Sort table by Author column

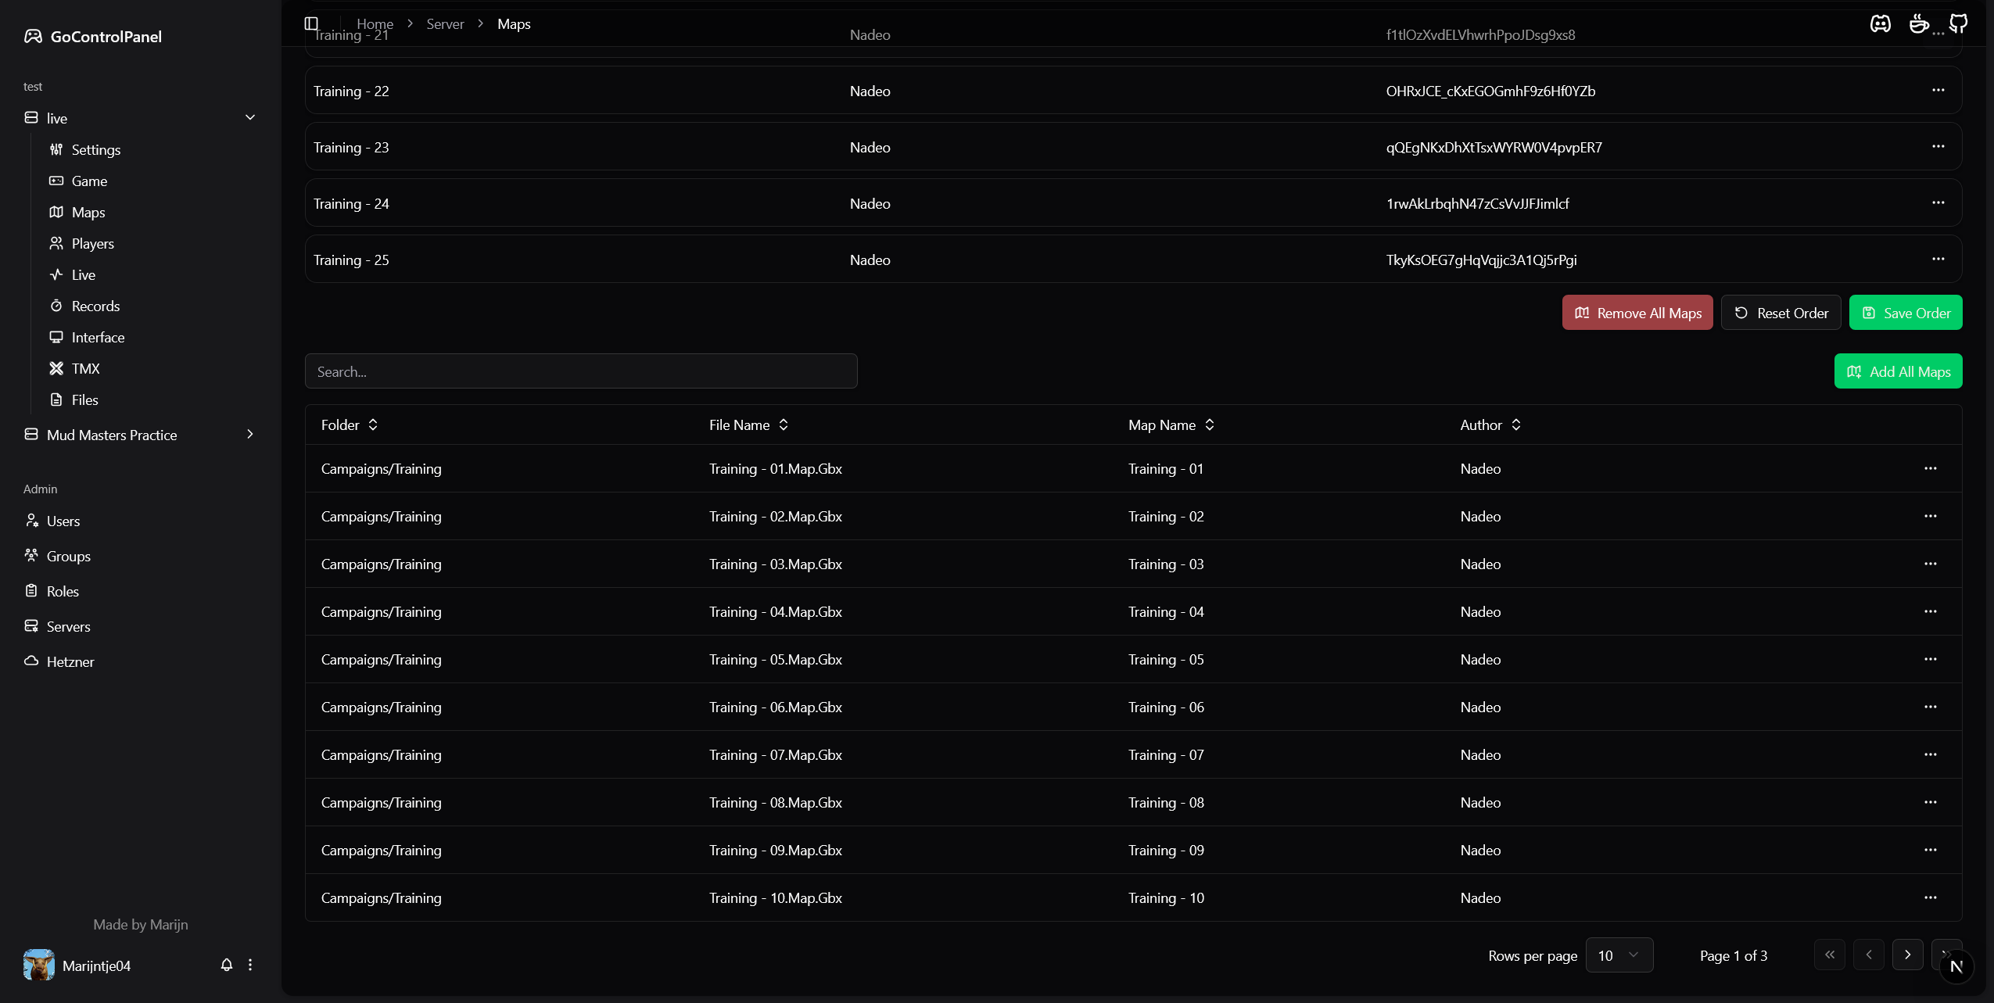pyautogui.click(x=1490, y=424)
